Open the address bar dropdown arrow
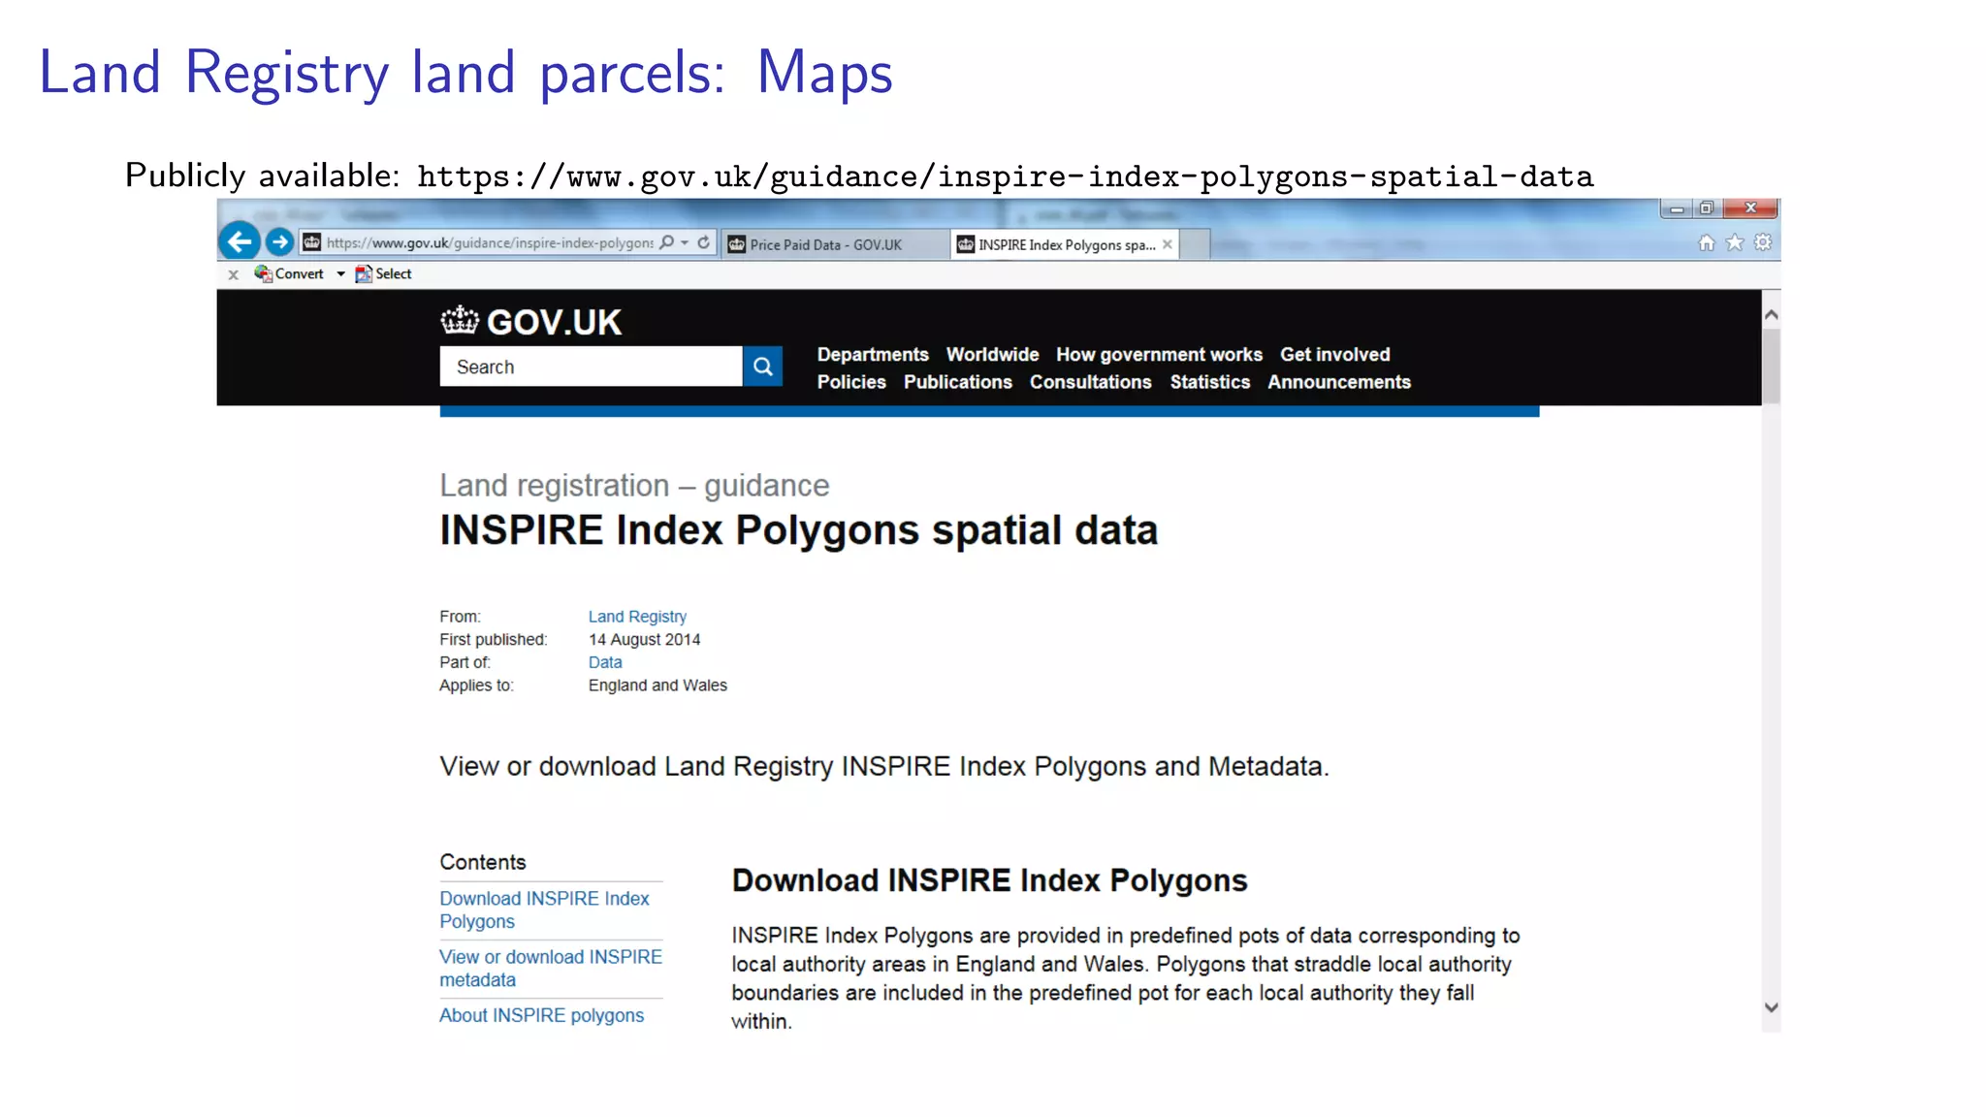This screenshot has width=1986, height=1117. click(685, 242)
